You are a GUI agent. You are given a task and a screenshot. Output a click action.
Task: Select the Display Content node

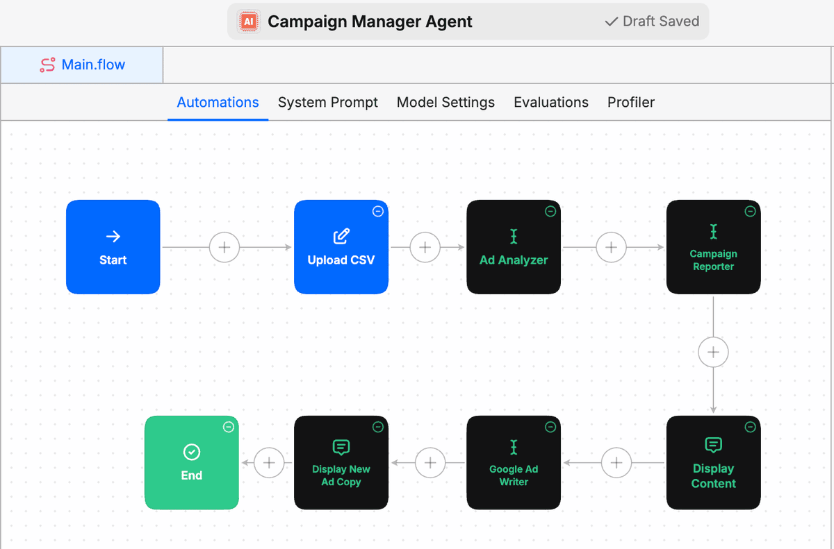714,463
